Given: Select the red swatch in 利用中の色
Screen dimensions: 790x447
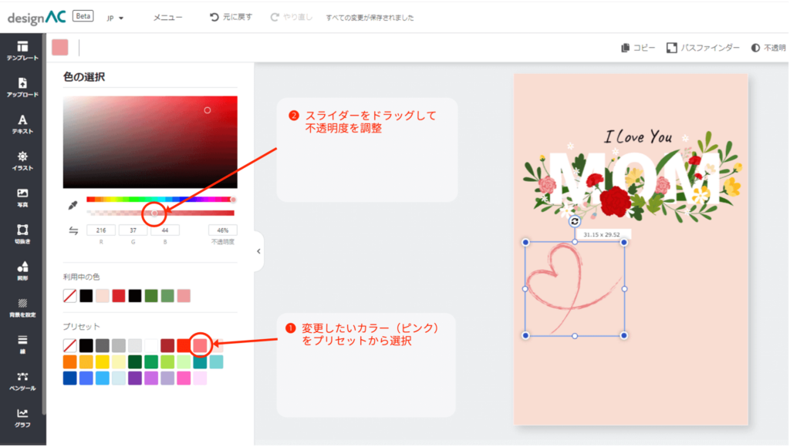Looking at the screenshot, I should [118, 296].
